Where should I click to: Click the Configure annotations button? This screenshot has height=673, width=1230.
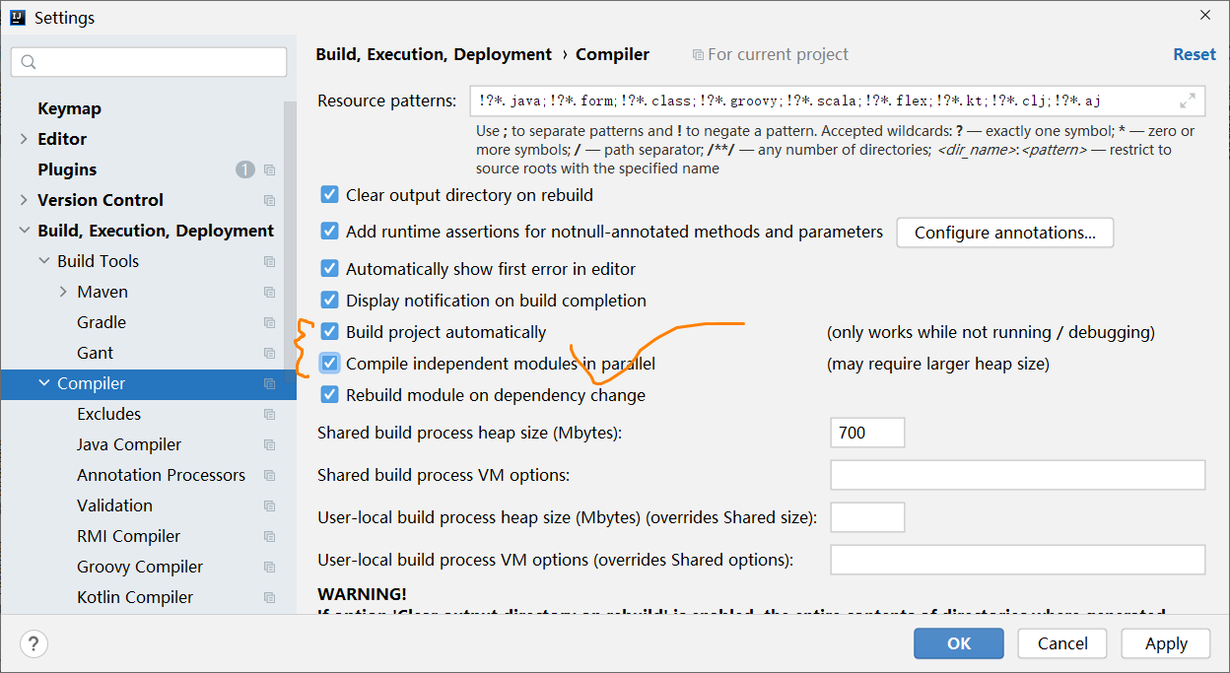click(1004, 233)
